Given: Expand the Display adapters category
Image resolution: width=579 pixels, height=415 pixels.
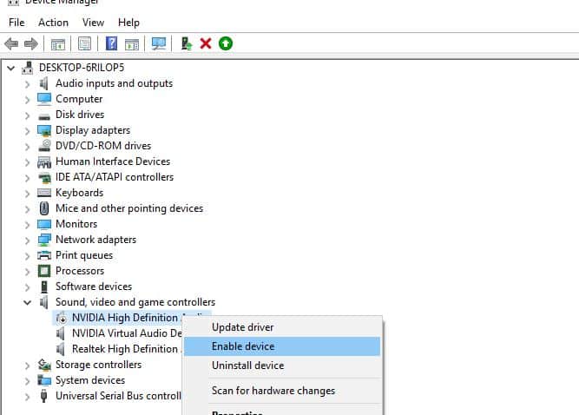Looking at the screenshot, I should click(27, 131).
